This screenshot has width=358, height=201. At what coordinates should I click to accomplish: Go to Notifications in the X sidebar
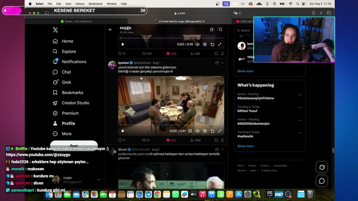click(x=70, y=62)
